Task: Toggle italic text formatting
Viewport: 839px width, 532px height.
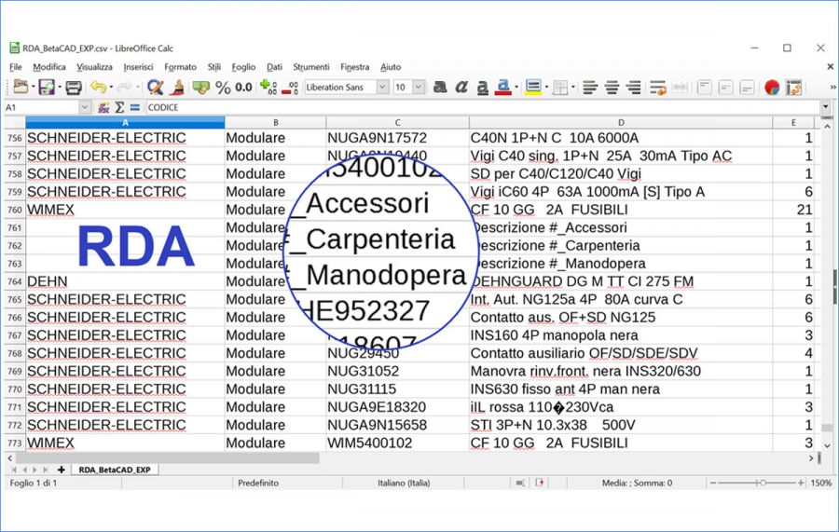Action: [461, 87]
